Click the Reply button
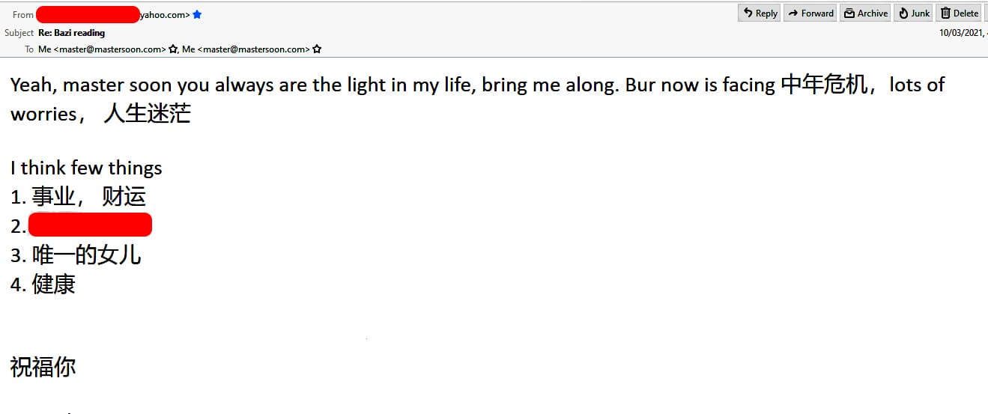Viewport: 988px width, 414px height. click(x=760, y=13)
